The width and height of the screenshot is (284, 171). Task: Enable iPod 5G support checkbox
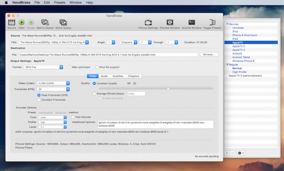pos(97,67)
